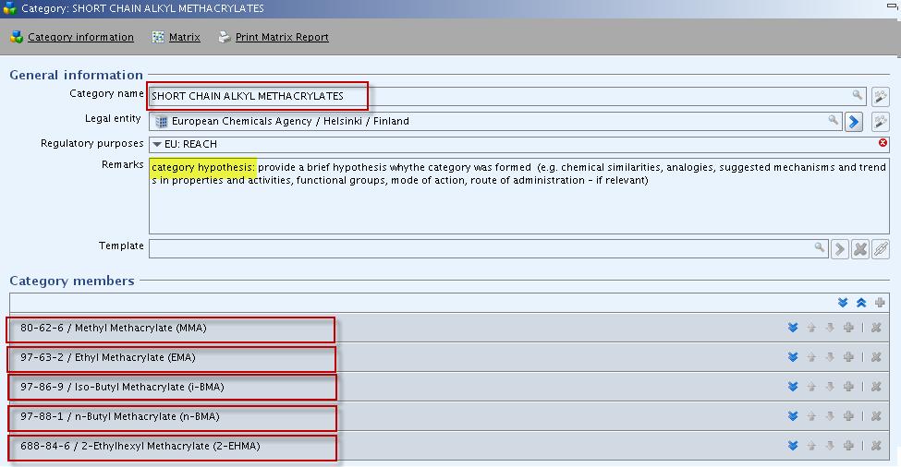
Task: Select the n-Butyl Methacrylate (n-BMA) row
Action: 449,416
